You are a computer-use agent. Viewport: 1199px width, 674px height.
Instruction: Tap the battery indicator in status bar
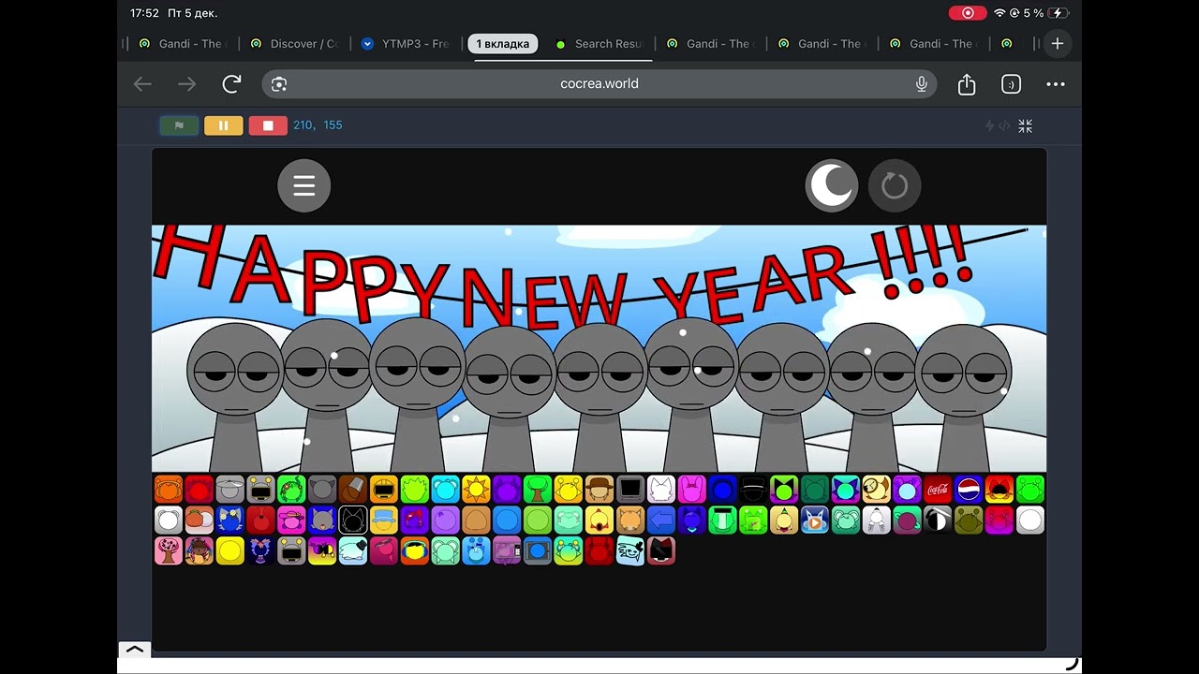click(x=1058, y=13)
